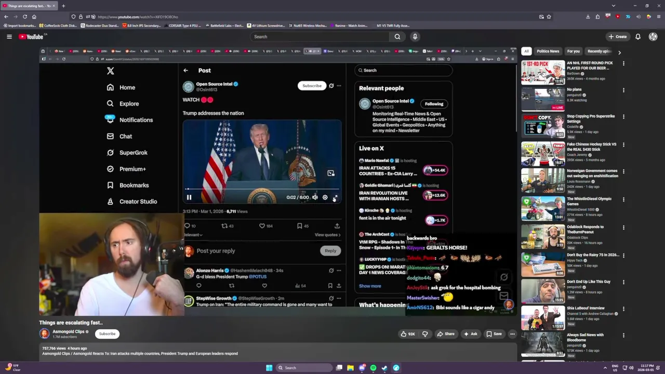Click Show more under Live on X
The image size is (665, 374).
point(370,286)
